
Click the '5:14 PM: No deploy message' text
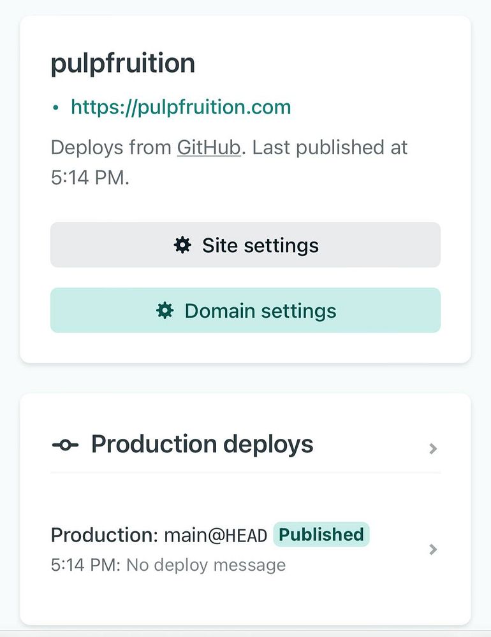[168, 564]
